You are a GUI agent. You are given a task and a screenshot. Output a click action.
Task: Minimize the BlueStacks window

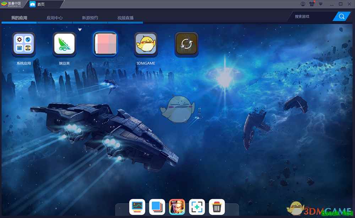point(332,4)
